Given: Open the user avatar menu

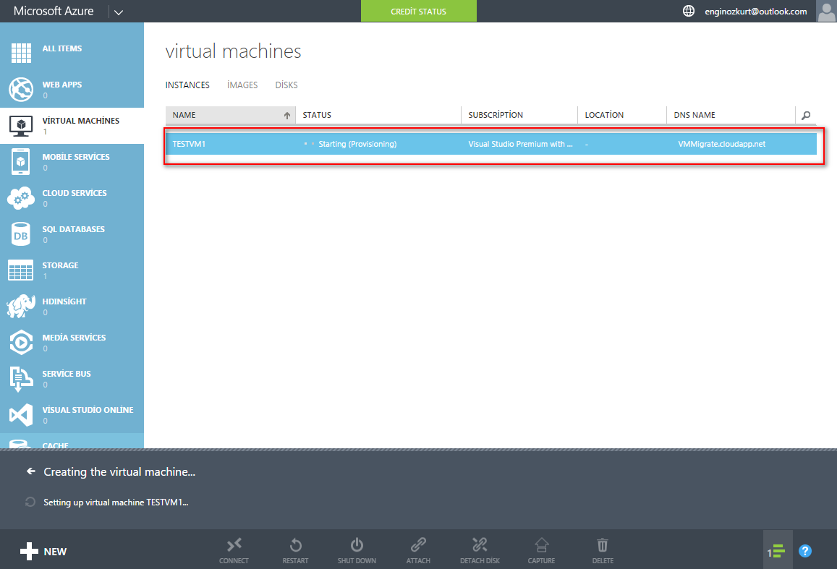Looking at the screenshot, I should click(x=826, y=11).
